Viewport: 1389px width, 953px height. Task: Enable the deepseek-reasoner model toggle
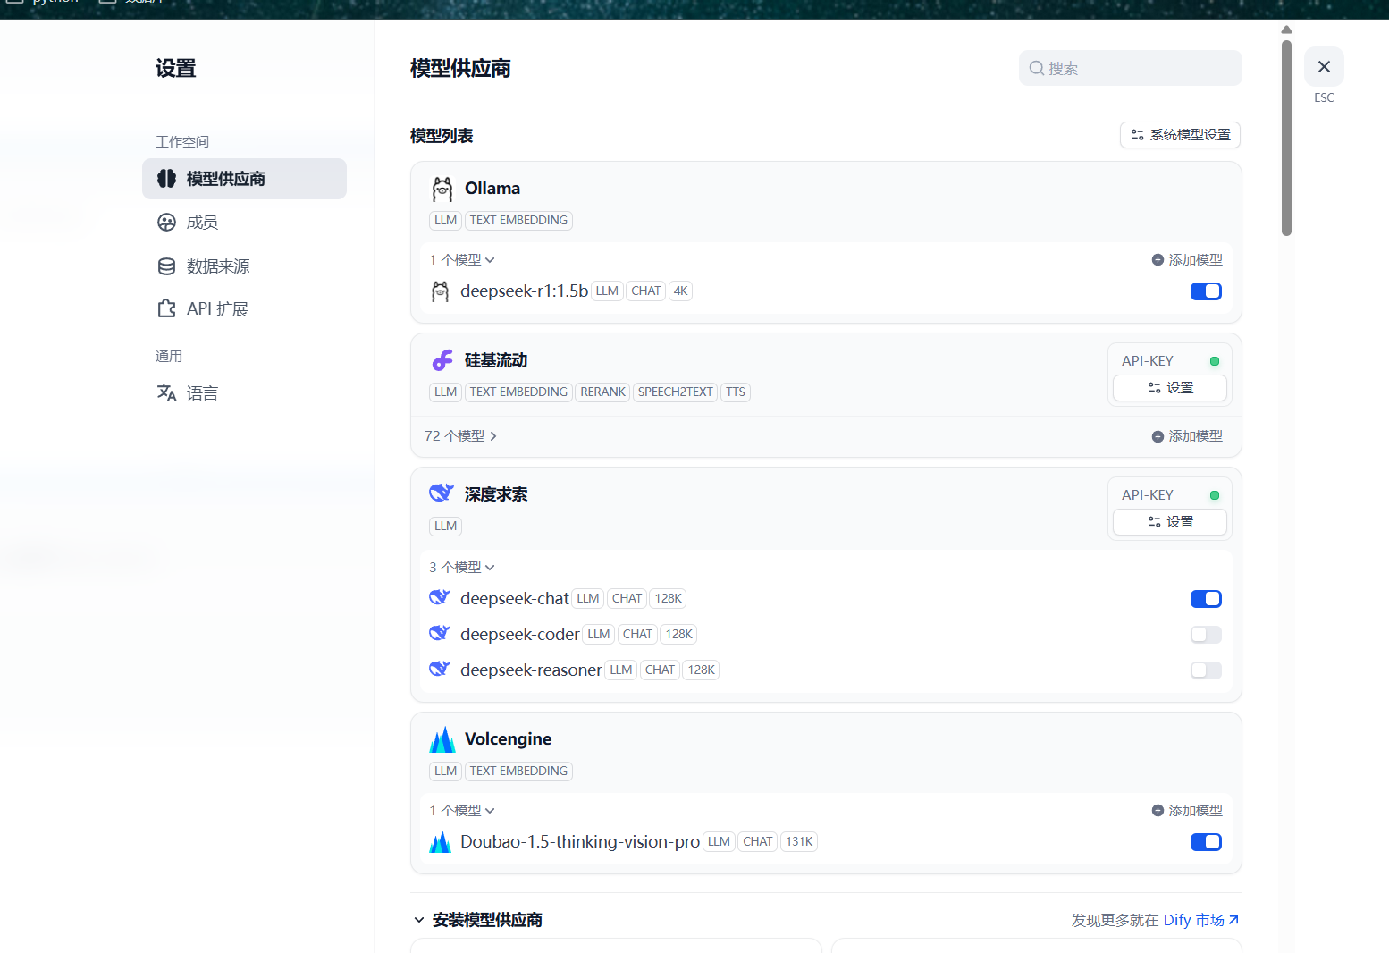[1206, 670]
